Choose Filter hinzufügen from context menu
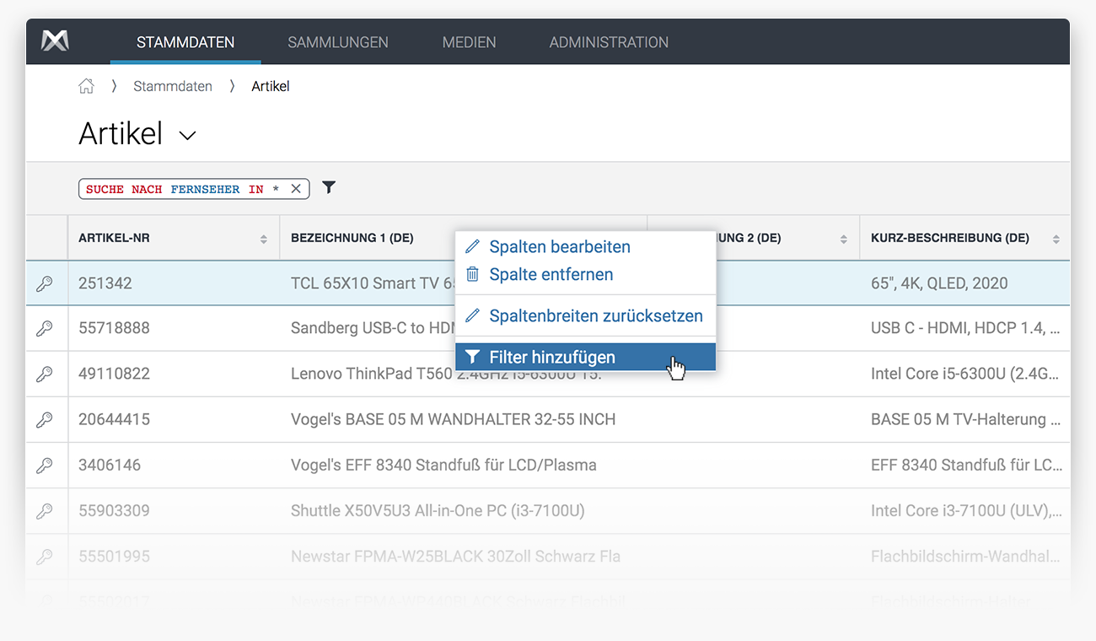The height and width of the screenshot is (641, 1096). point(552,357)
